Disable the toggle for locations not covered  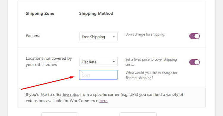(x=194, y=62)
